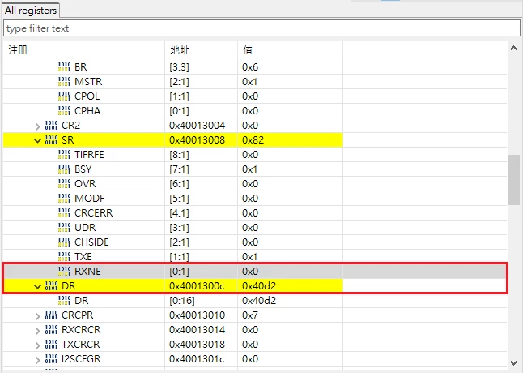
Task: Click the scrollbar down arrow
Action: [x=513, y=363]
